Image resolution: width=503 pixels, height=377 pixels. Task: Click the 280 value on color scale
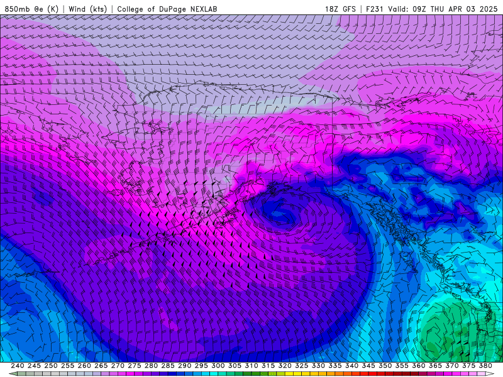pyautogui.click(x=151, y=366)
